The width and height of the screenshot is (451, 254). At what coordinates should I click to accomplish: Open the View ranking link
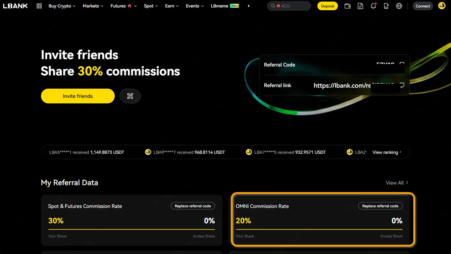[387, 152]
